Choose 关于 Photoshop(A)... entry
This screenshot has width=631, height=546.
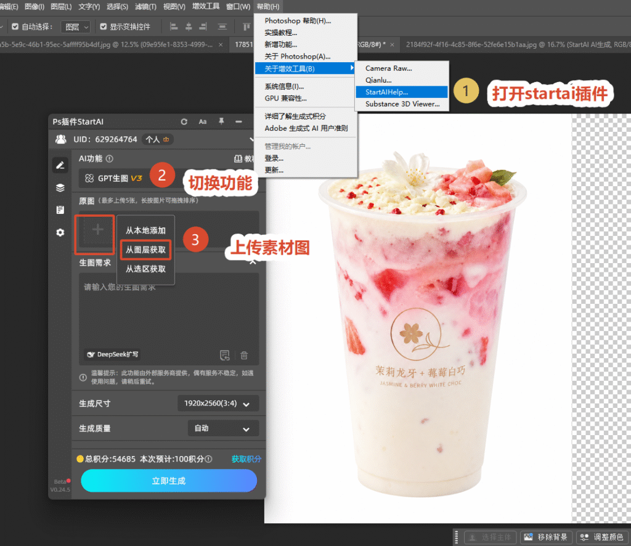coord(306,56)
